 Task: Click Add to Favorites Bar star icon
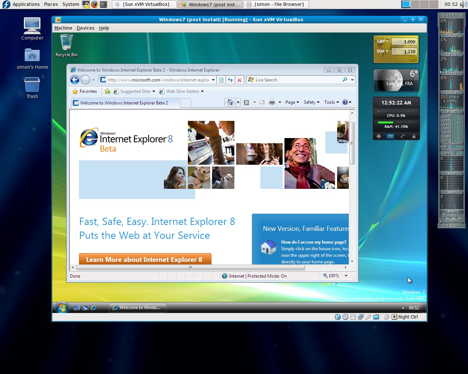pos(107,91)
